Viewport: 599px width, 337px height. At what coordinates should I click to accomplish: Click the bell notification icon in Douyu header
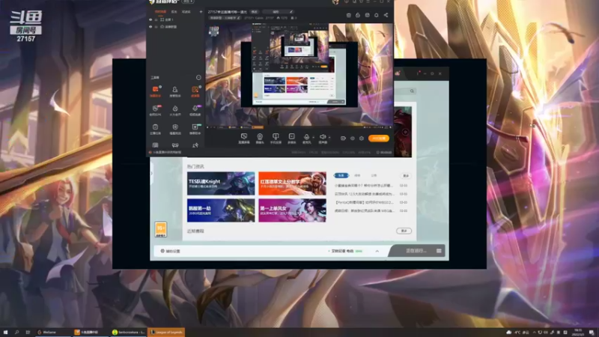tap(377, 15)
